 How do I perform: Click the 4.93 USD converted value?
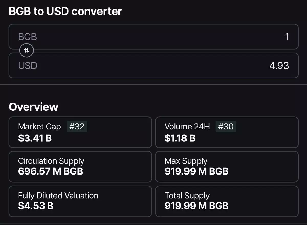click(279, 66)
